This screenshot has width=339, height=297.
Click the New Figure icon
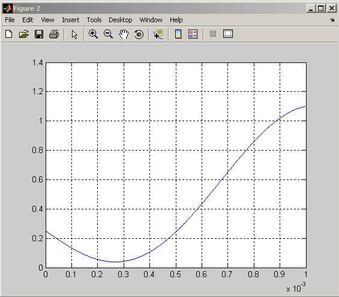tap(8, 34)
